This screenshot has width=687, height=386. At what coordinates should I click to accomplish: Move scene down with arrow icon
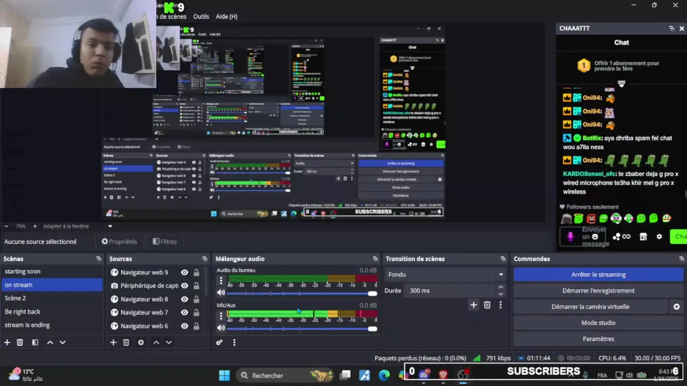pyautogui.click(x=62, y=342)
